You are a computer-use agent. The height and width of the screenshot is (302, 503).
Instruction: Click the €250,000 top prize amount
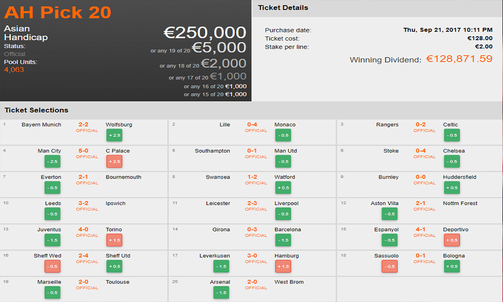point(205,33)
